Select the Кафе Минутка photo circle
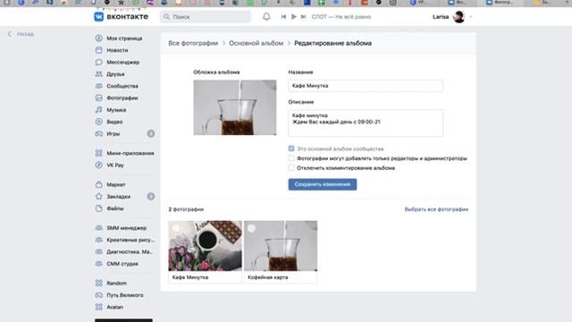 tap(176, 228)
